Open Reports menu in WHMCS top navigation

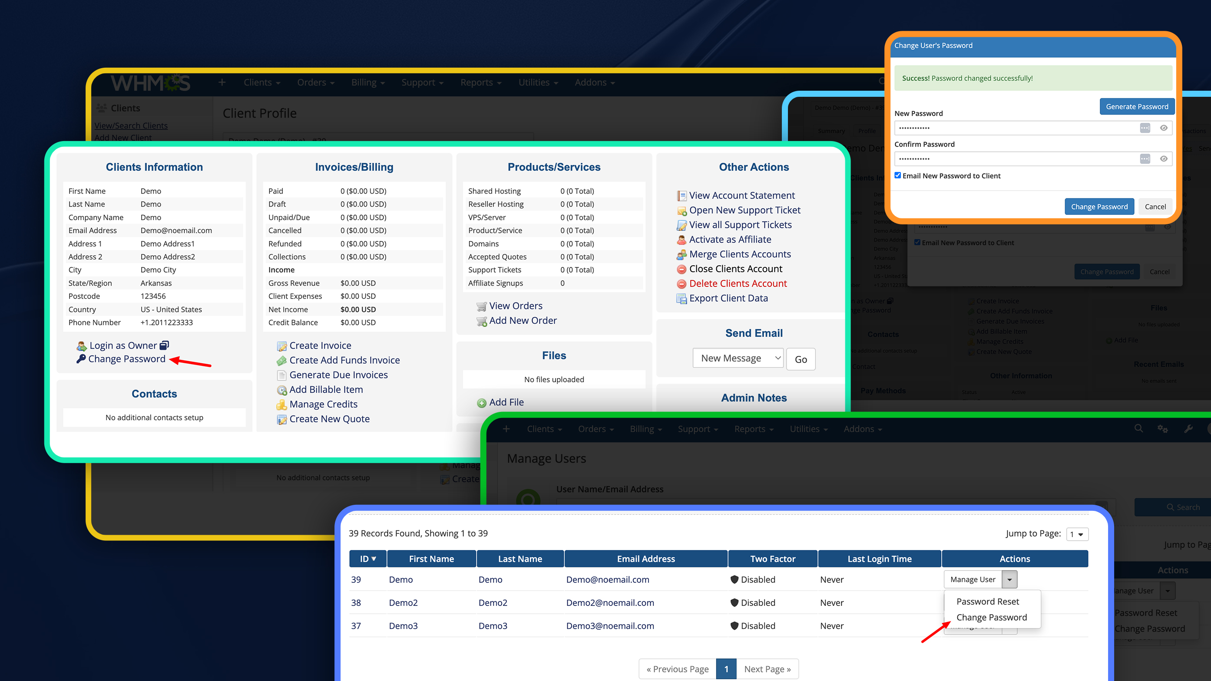click(x=481, y=82)
